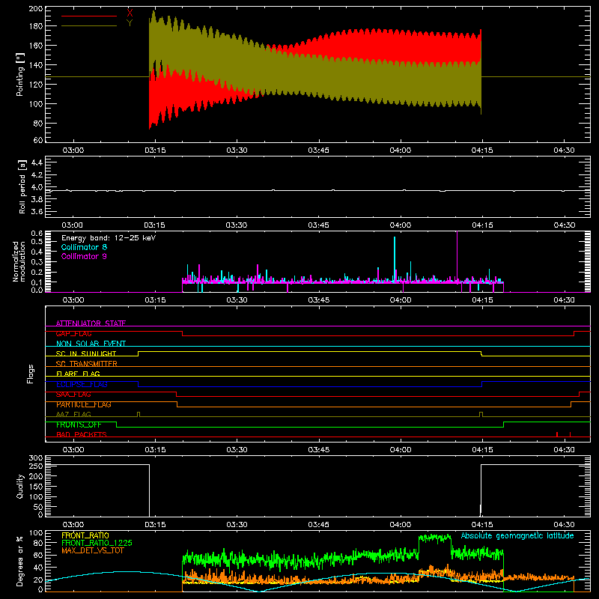Click the Pointing axis title
This screenshot has height=599, width=599.
(20, 74)
